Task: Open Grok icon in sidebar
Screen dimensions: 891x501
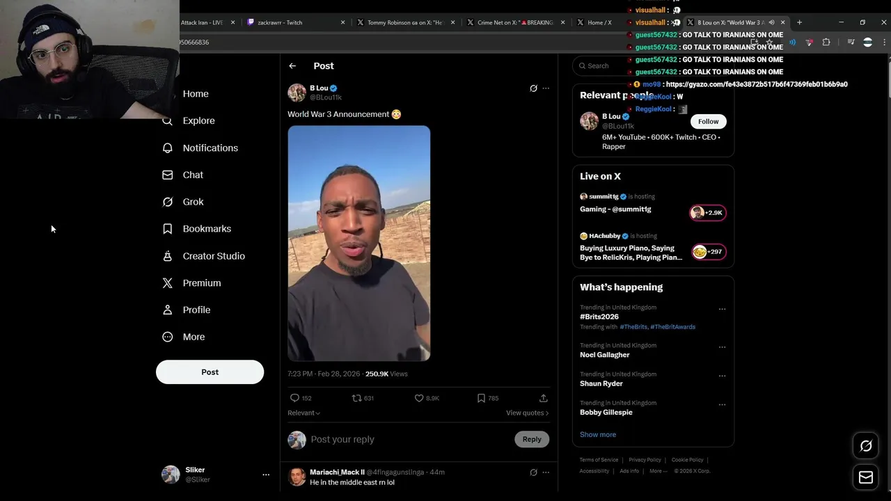Action: 168,202
